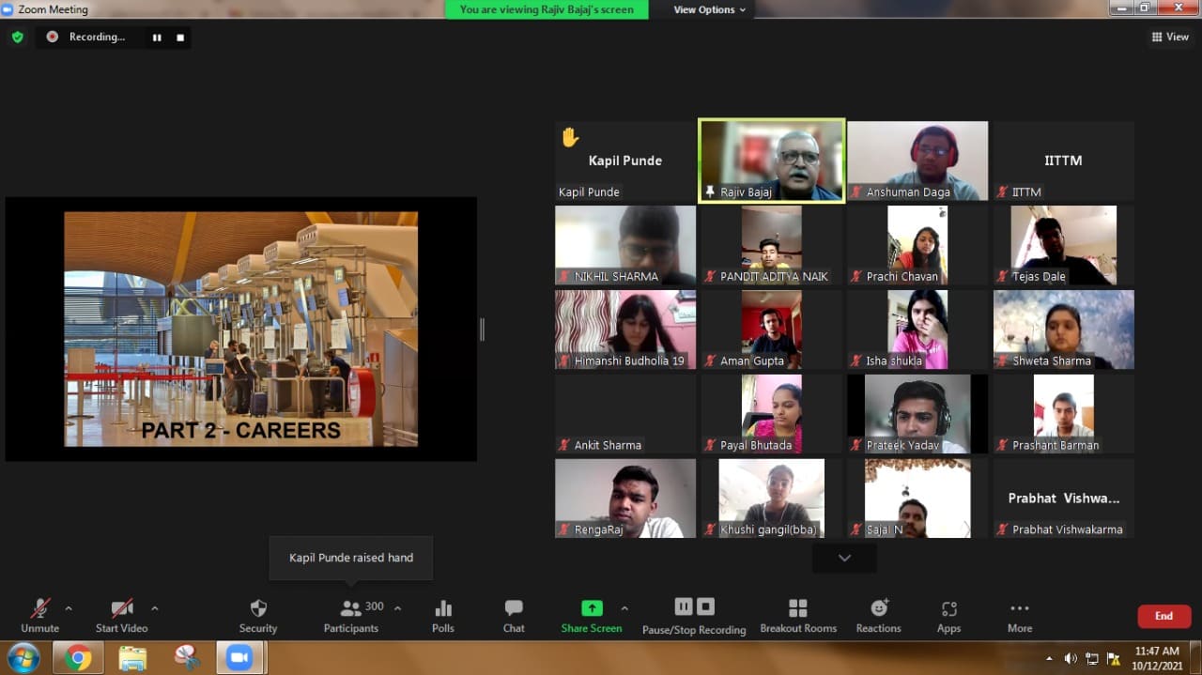Select PANDIT ADITYA NAIK's video tile
Viewport: 1202px width, 675px height.
pos(772,245)
